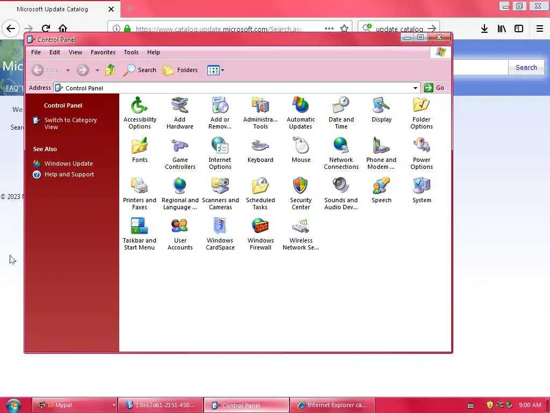
Task: Toggle the Folders pane button
Action: 180,70
